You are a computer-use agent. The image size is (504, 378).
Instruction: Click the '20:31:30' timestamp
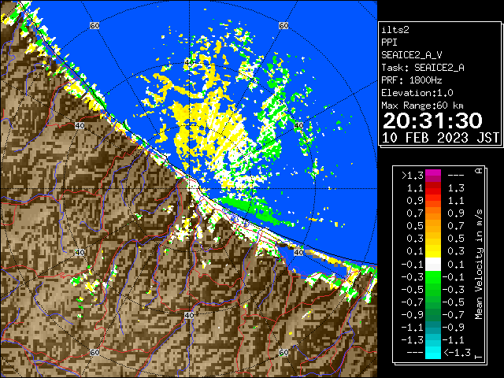pos(432,120)
